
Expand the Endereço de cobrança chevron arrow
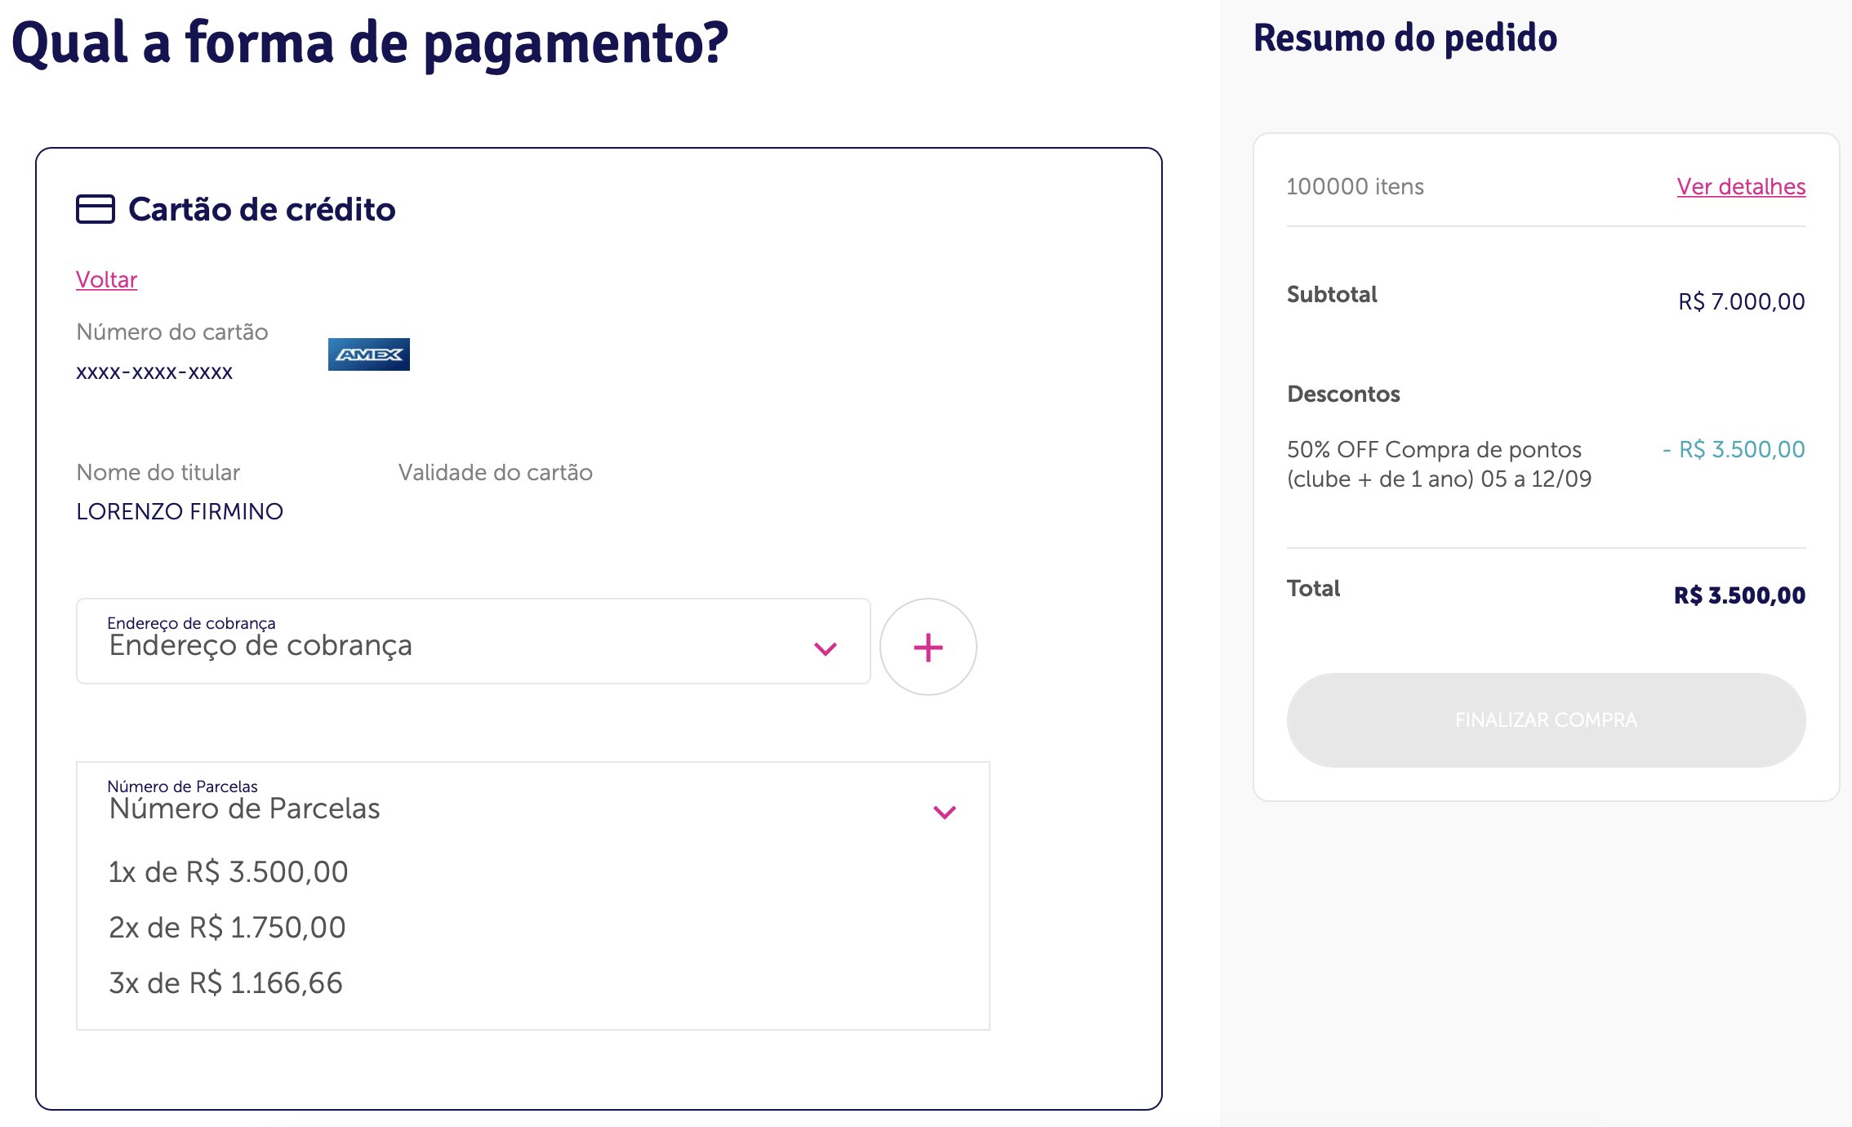(826, 648)
